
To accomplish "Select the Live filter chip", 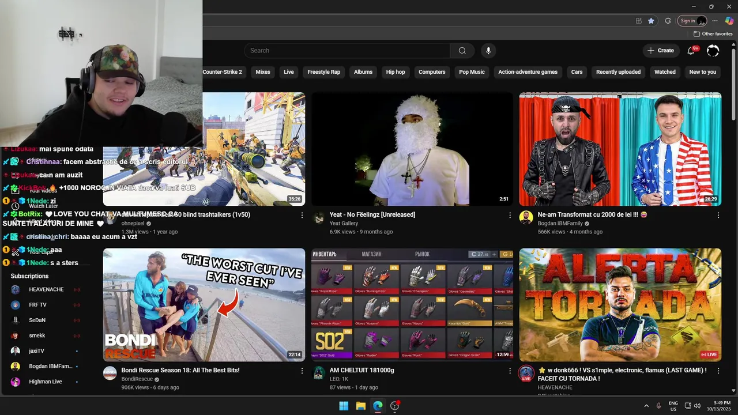I will tap(289, 72).
